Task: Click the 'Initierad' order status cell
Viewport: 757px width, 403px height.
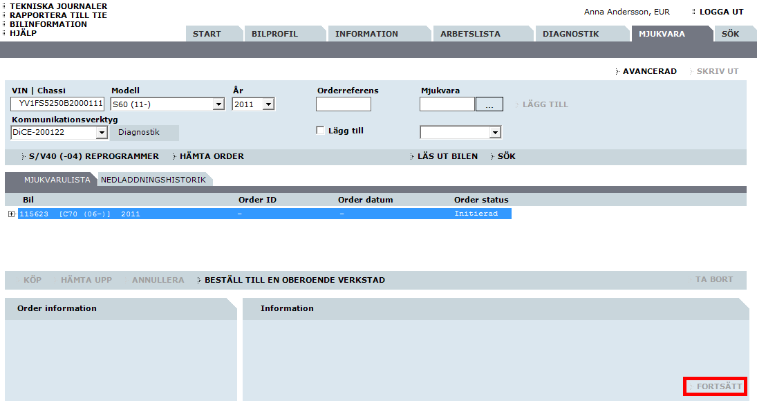Action: pos(476,214)
